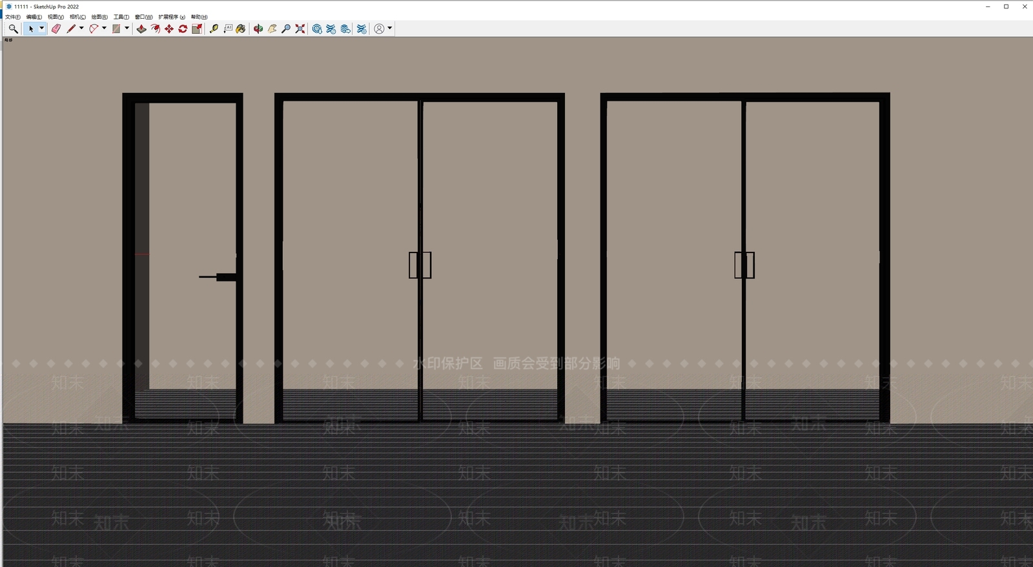The width and height of the screenshot is (1033, 567).
Task: Select the Move tool with red arrows
Action: [x=169, y=28]
